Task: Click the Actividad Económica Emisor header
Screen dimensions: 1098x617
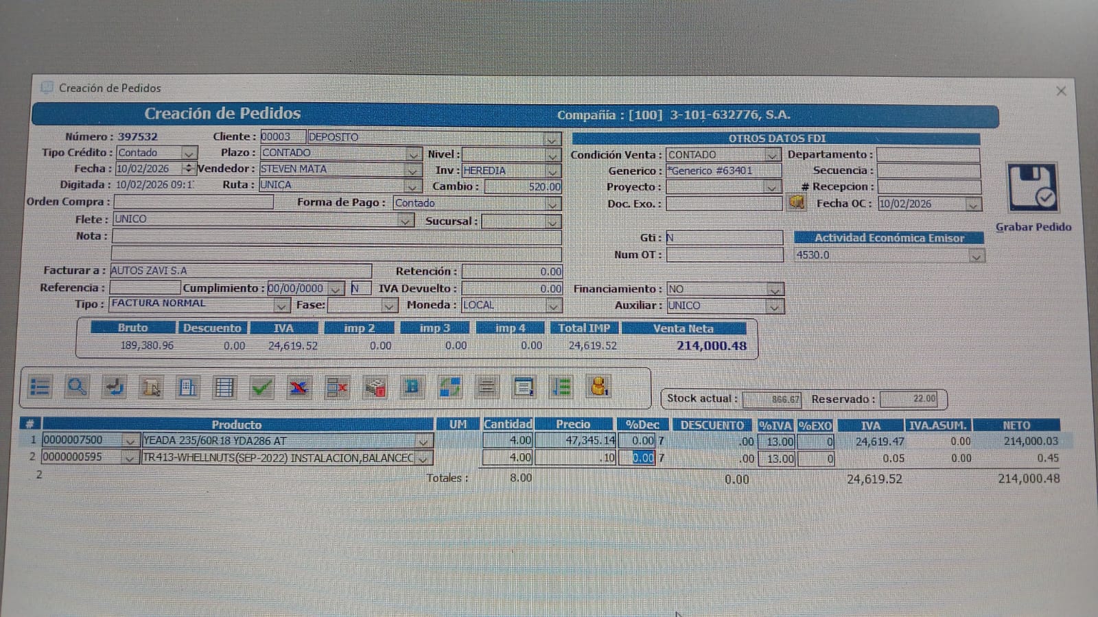Action: coord(889,238)
